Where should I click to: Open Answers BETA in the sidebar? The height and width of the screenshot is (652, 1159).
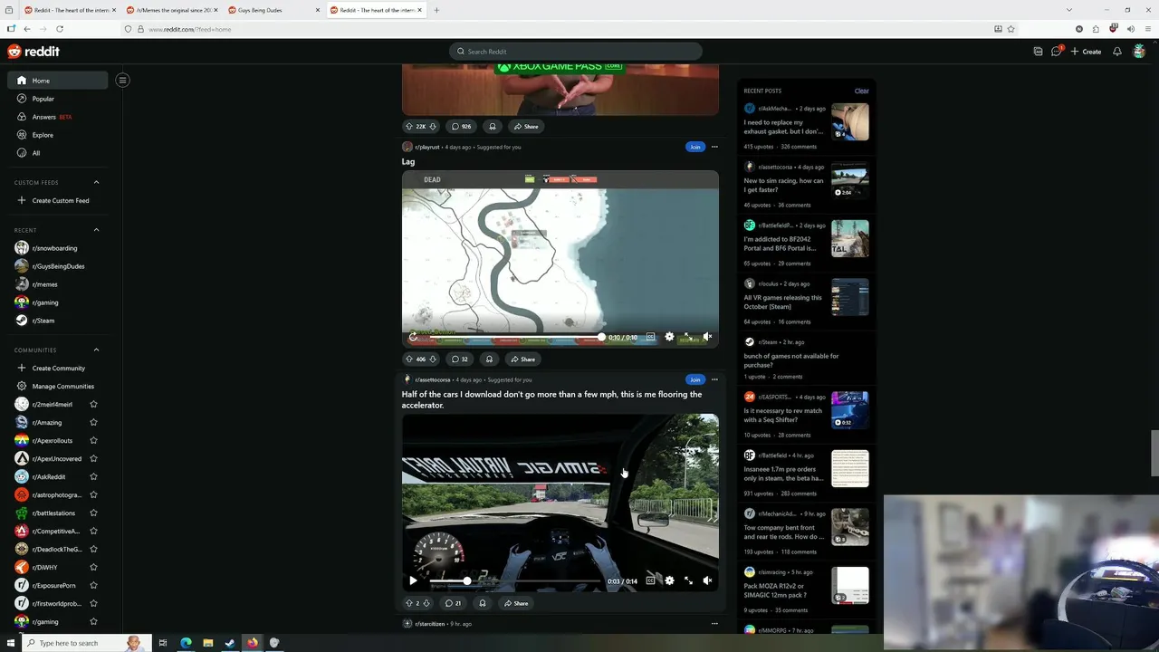[x=58, y=117]
